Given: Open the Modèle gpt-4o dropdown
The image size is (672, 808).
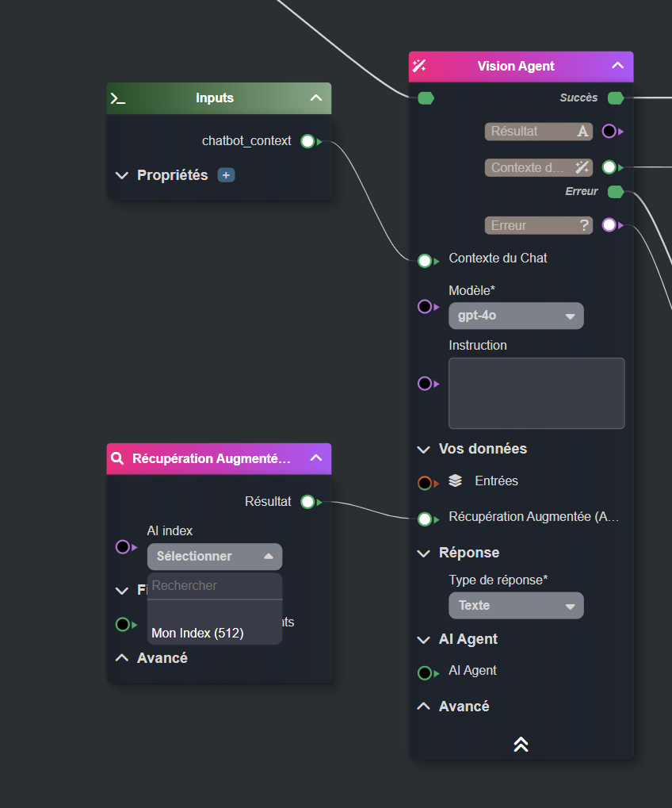Looking at the screenshot, I should [x=516, y=316].
